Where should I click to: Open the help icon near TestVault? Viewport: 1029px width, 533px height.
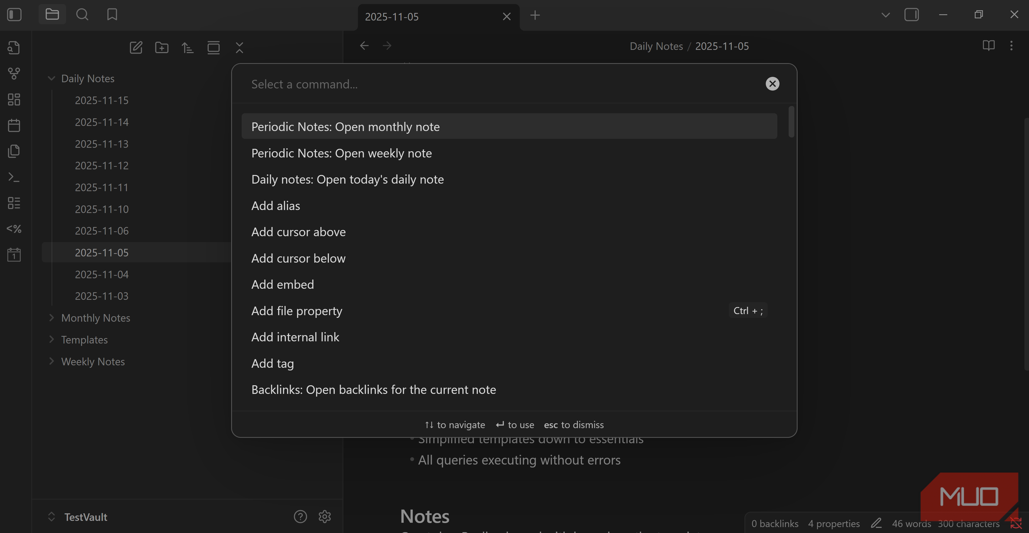click(x=300, y=517)
